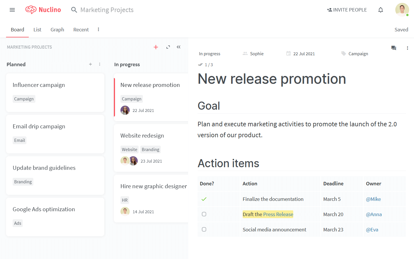Click the MARKETING PROJECTS workspace label
414x259 pixels.
(x=29, y=47)
